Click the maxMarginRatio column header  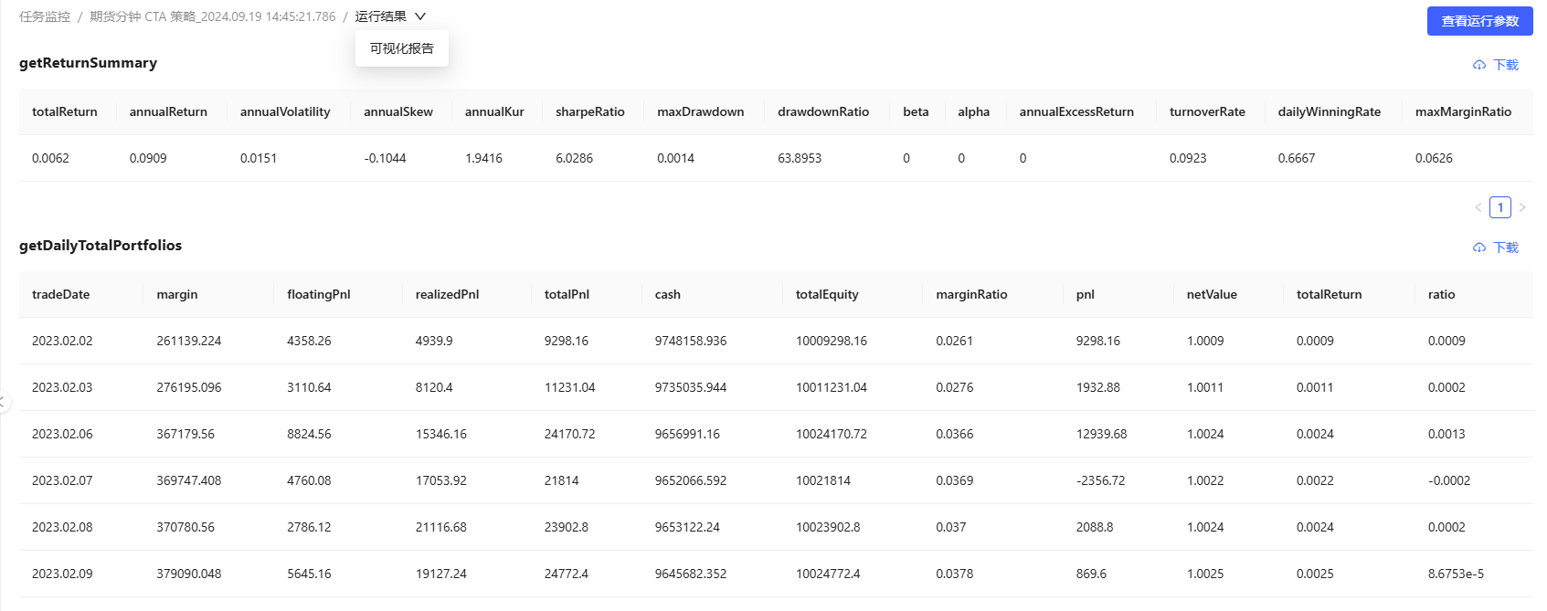point(1463,111)
